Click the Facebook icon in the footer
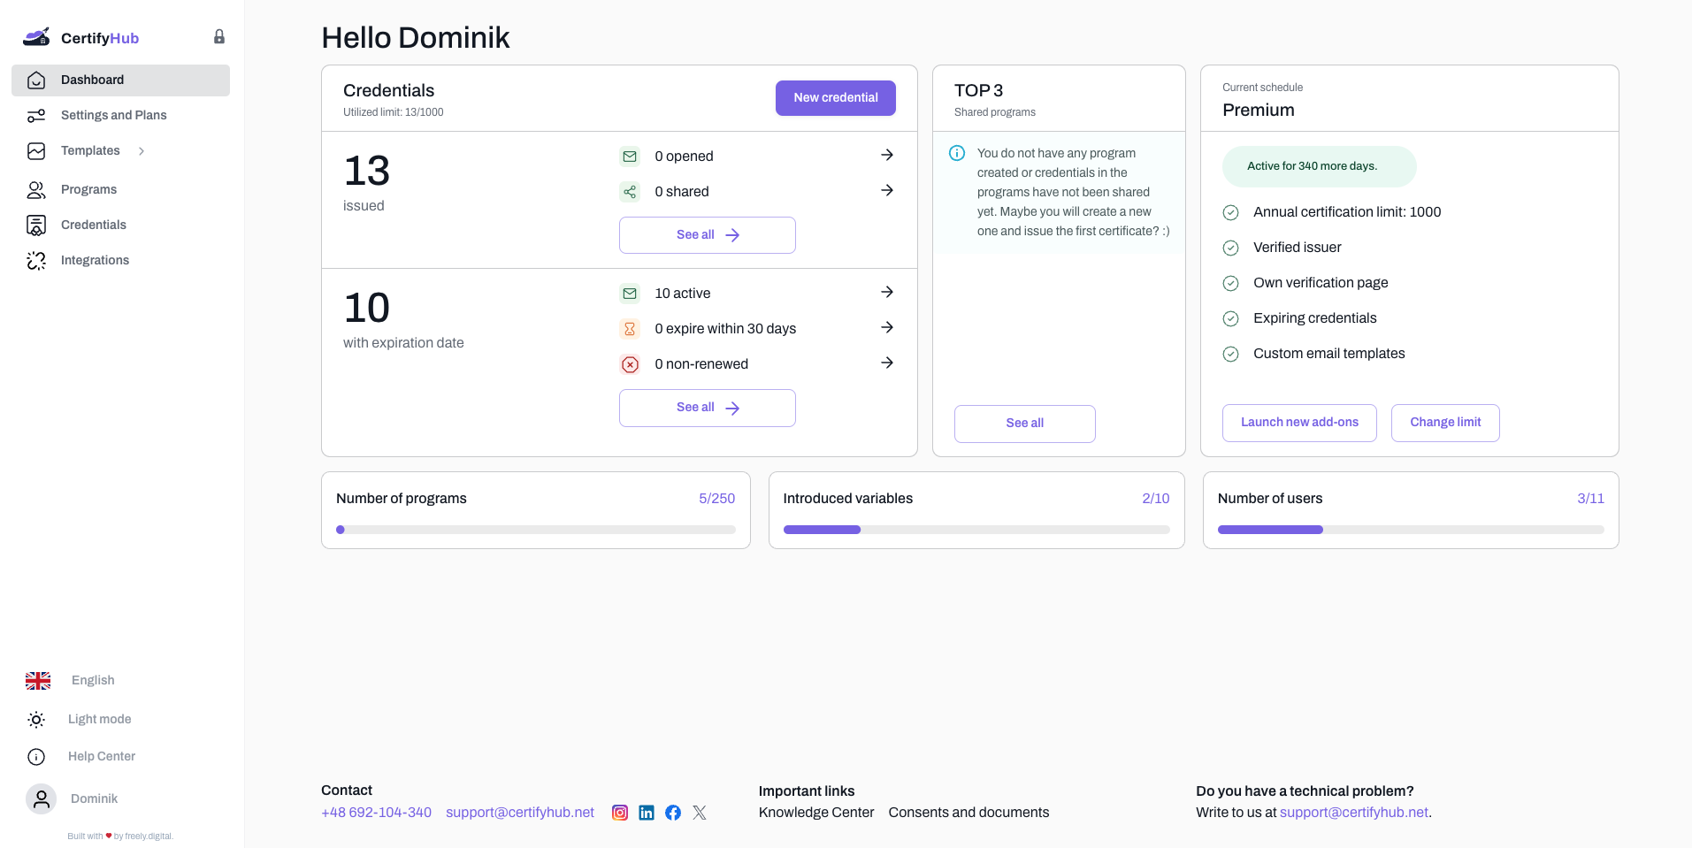Screen dimensions: 1692x848 click(673, 813)
